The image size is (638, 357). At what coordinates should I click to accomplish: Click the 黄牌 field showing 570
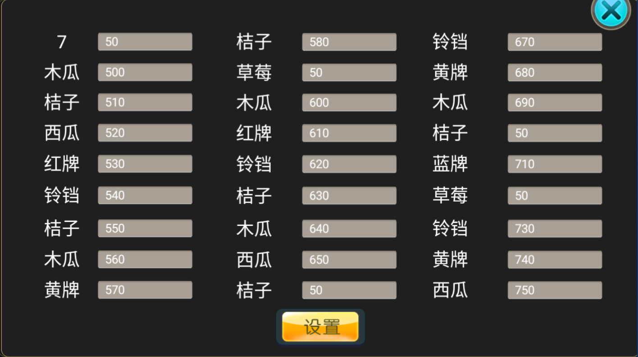[x=145, y=290]
